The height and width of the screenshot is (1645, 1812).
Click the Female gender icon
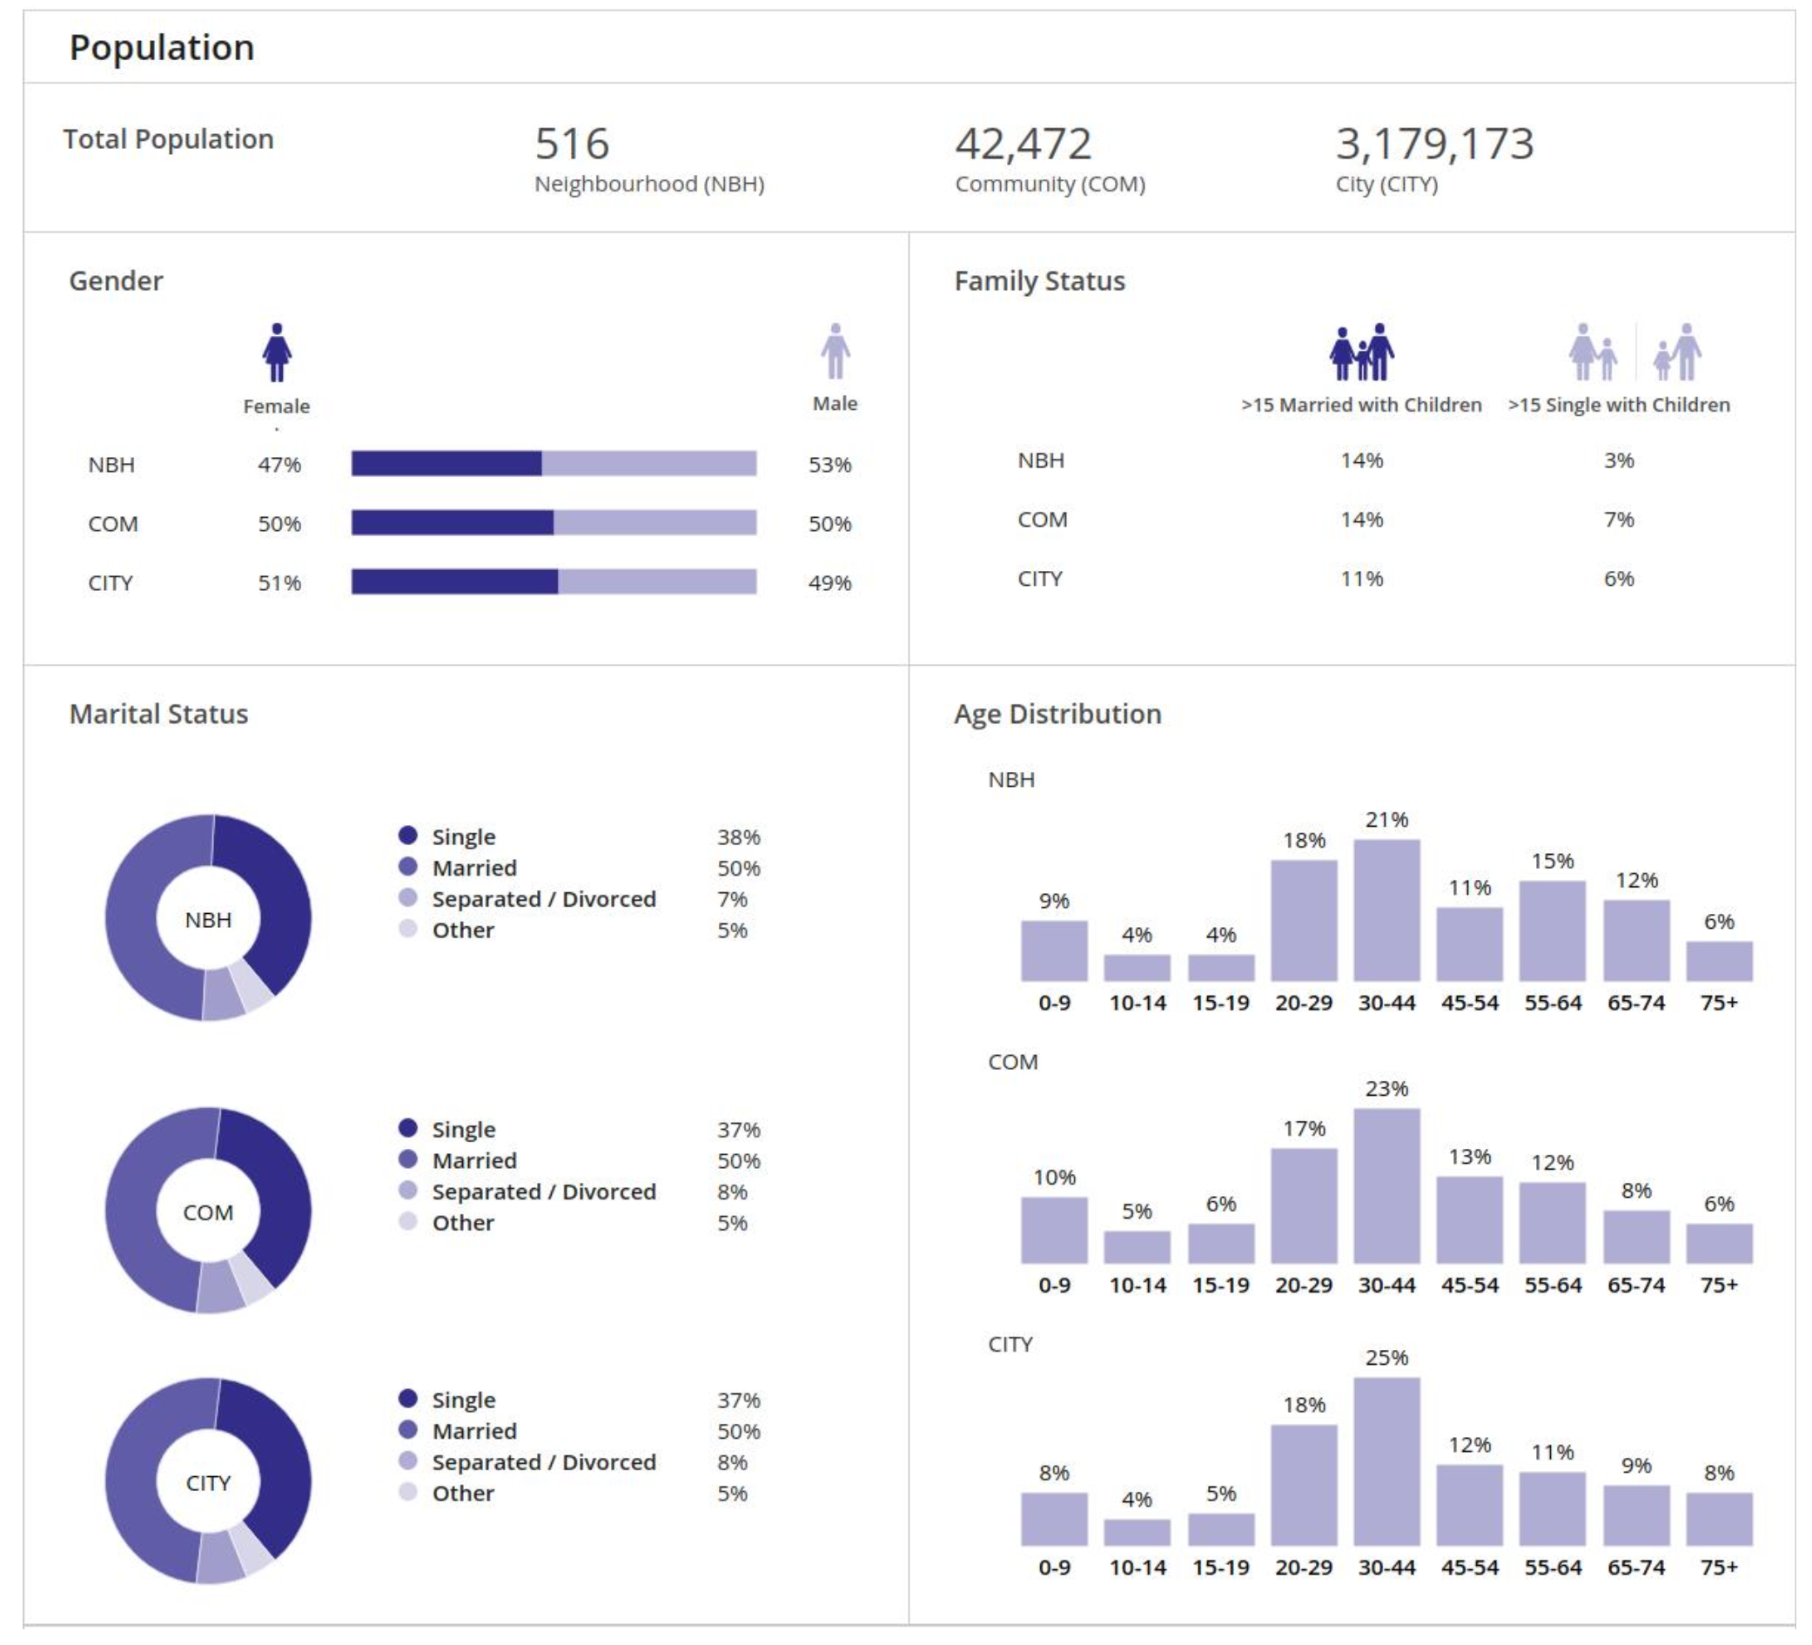coord(277,353)
